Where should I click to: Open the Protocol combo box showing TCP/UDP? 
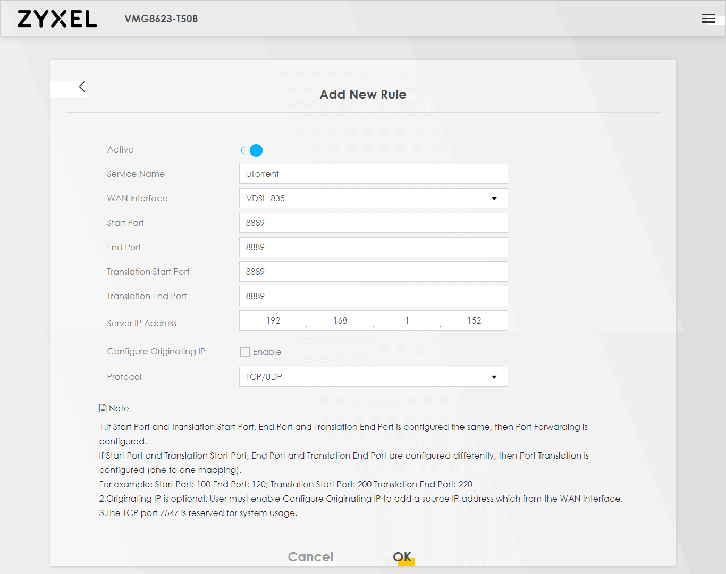[374, 377]
